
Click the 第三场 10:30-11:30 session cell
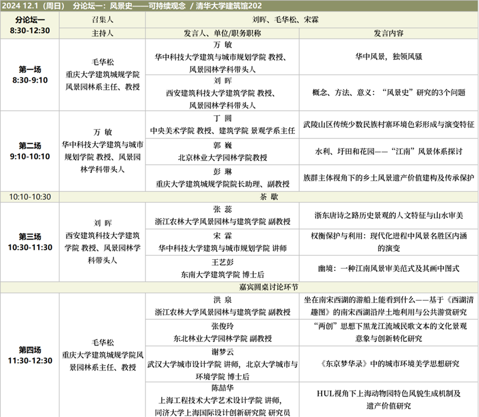click(x=29, y=241)
